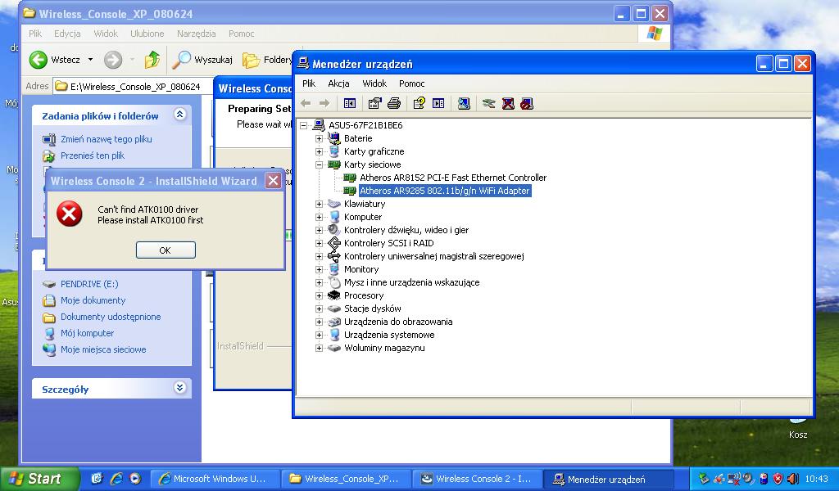Open PENDRIVE (E:) link
The height and width of the screenshot is (491, 839).
[x=88, y=284]
